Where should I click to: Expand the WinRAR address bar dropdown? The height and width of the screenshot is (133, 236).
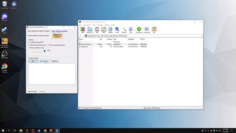click(202, 36)
